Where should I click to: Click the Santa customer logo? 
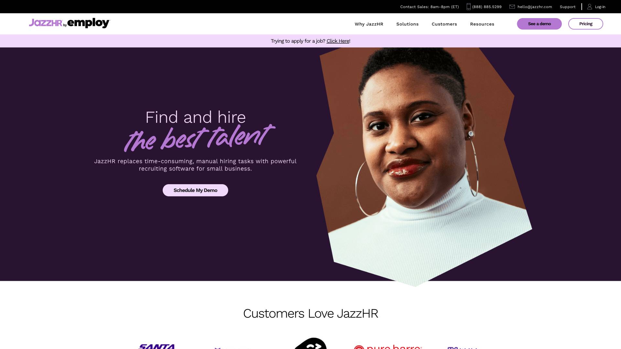[x=157, y=346]
